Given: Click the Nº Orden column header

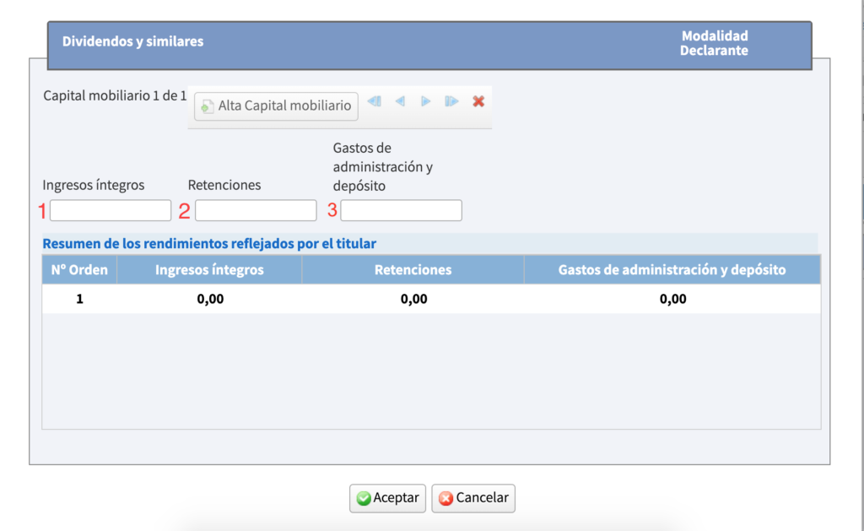Looking at the screenshot, I should (x=79, y=270).
